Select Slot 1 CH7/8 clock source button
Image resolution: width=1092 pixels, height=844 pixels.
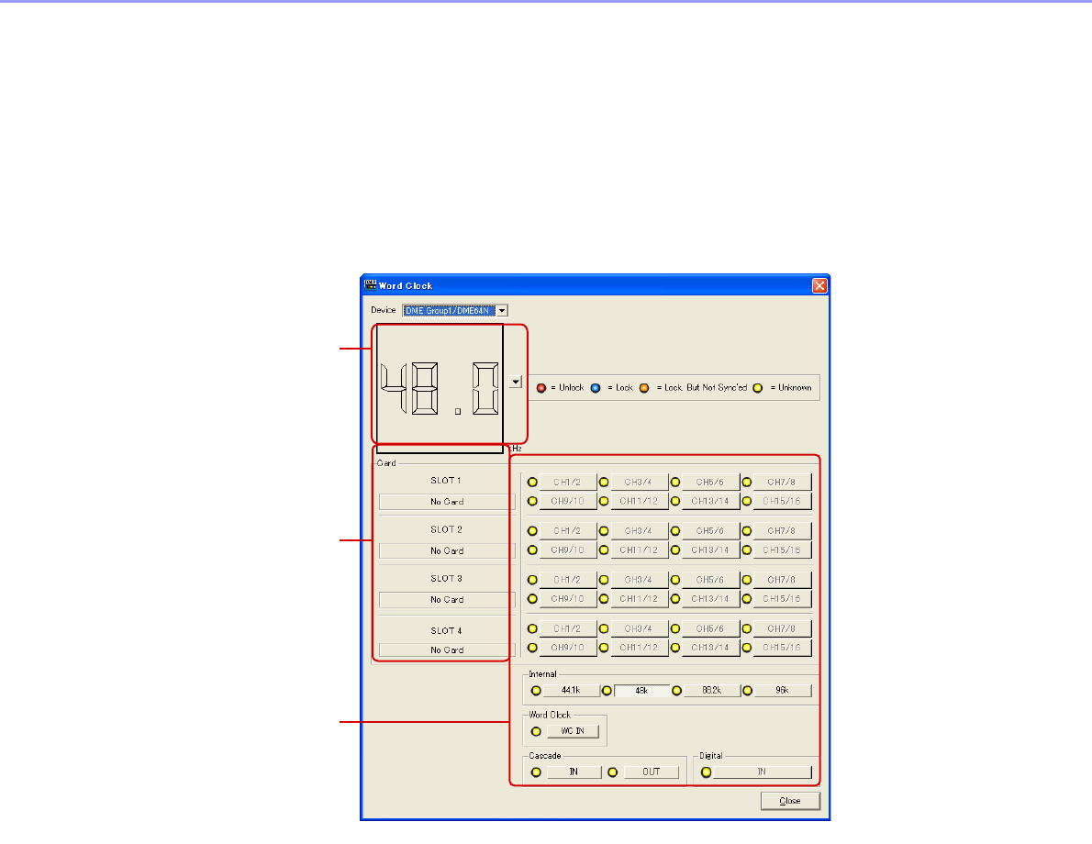[x=782, y=482]
